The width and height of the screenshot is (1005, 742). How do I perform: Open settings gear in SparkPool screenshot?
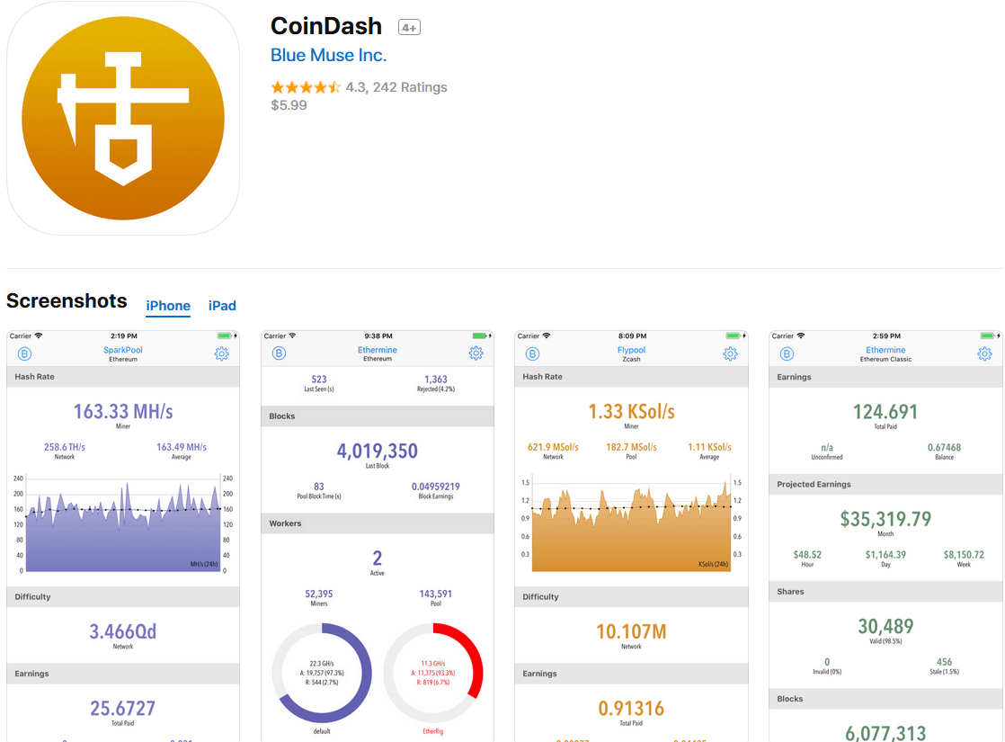coord(222,353)
